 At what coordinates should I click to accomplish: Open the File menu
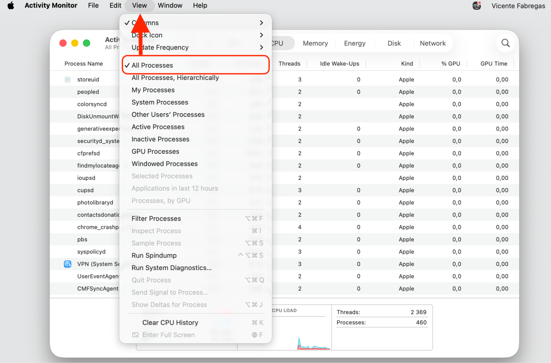tap(93, 6)
